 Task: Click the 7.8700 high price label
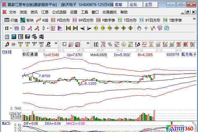click(44, 76)
